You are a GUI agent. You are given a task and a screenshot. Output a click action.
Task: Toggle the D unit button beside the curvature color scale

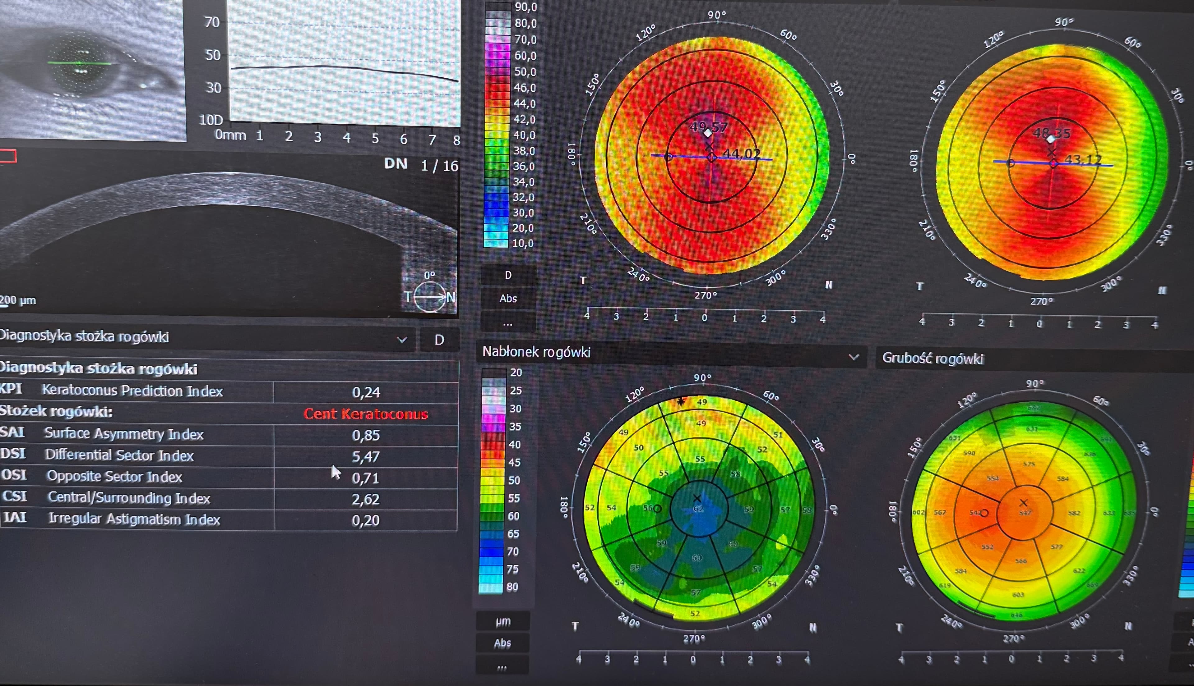point(508,275)
